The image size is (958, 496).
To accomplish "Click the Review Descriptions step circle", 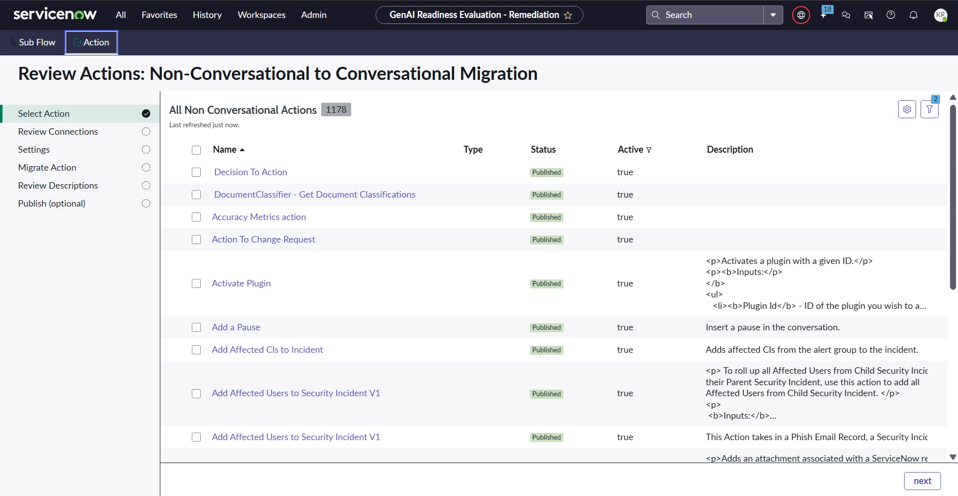I will [x=146, y=186].
